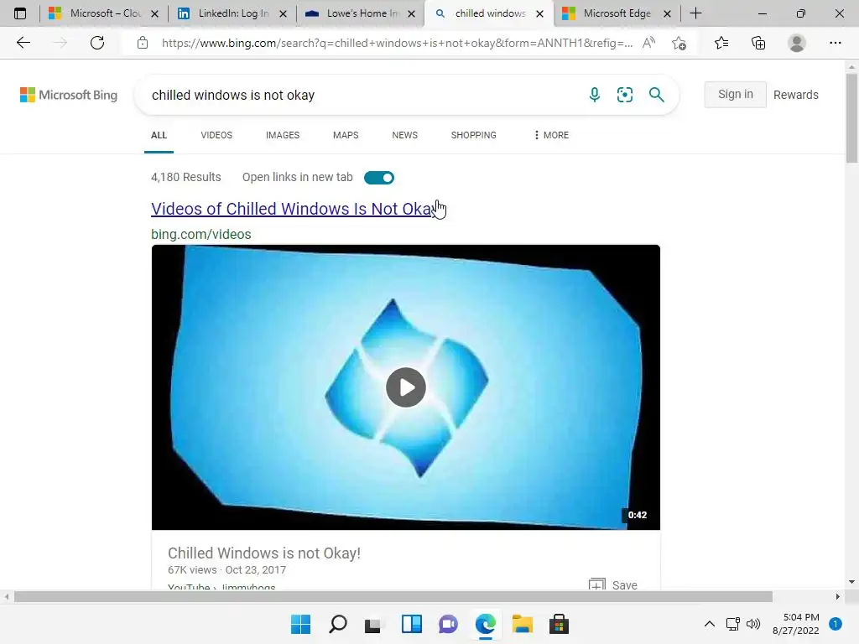Open the Rewards link
The image size is (859, 644).
click(x=795, y=95)
